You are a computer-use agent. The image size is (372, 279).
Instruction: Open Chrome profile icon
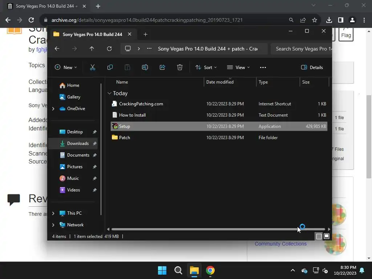pyautogui.click(x=352, y=20)
